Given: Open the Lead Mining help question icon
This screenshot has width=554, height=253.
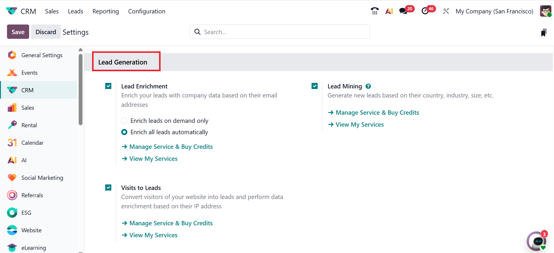Looking at the screenshot, I should 368,86.
